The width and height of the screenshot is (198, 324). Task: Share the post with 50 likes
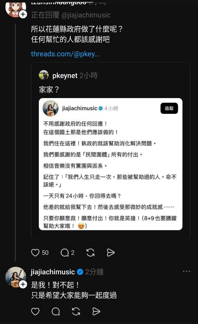tap(111, 252)
